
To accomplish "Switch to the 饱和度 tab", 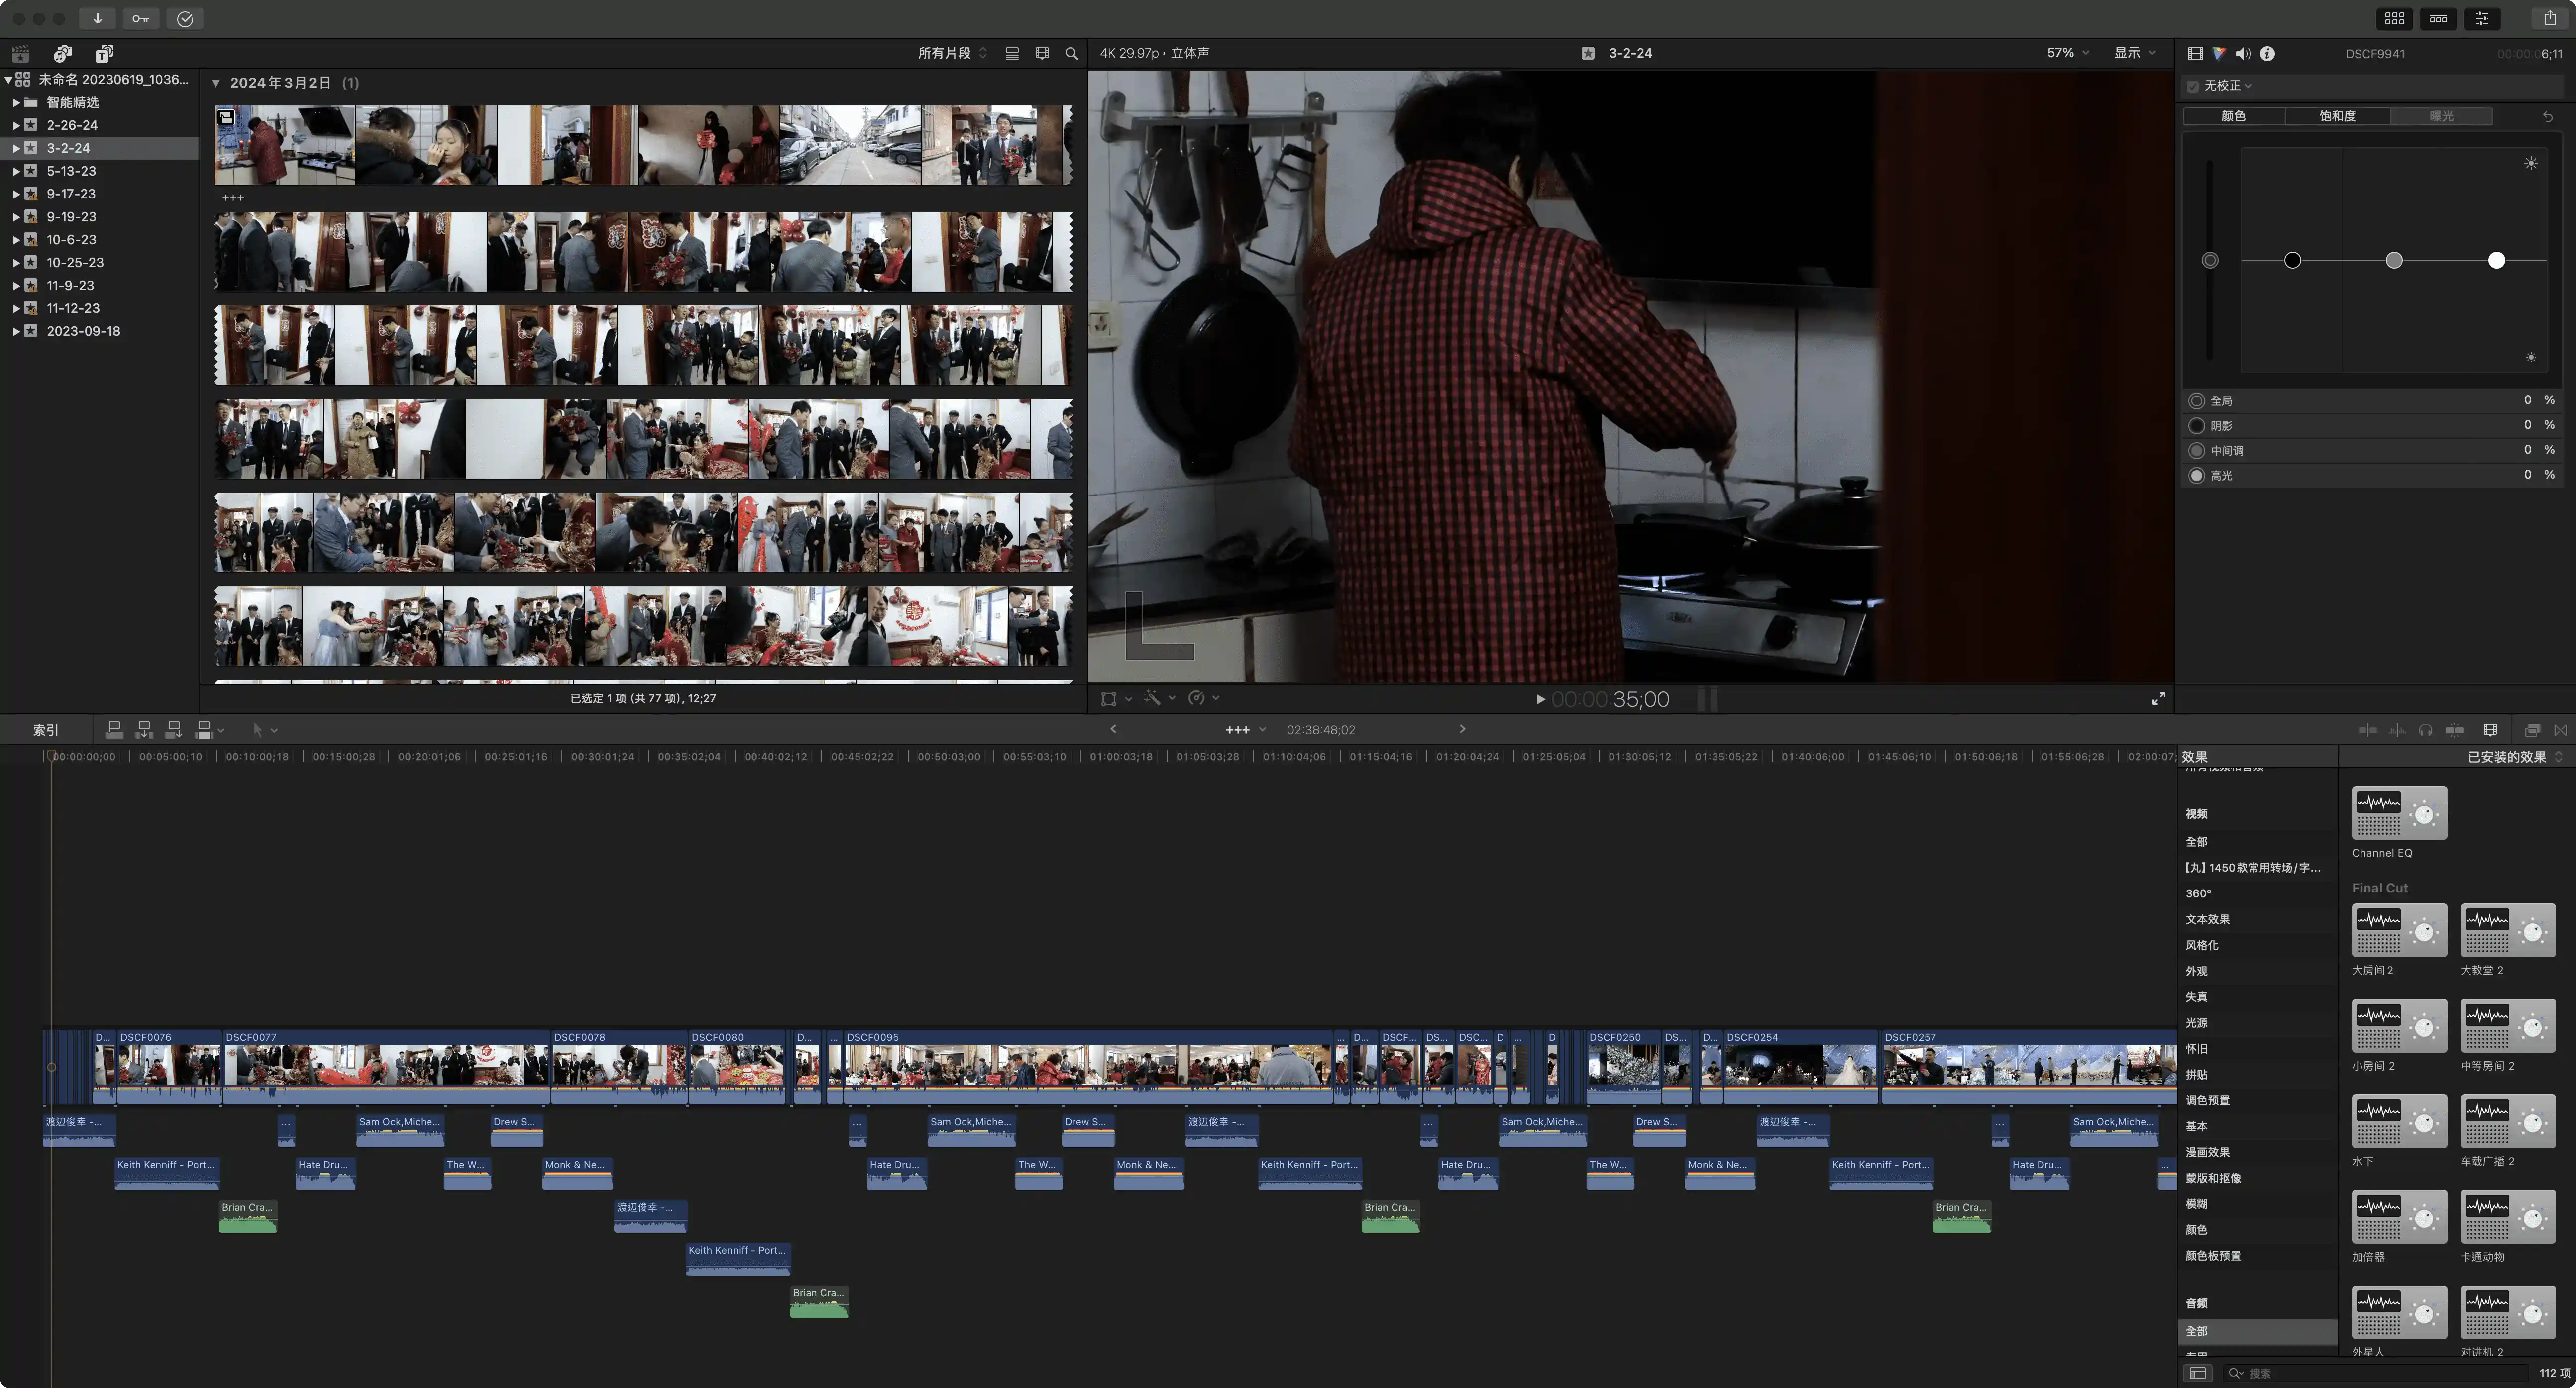I will [x=2337, y=116].
